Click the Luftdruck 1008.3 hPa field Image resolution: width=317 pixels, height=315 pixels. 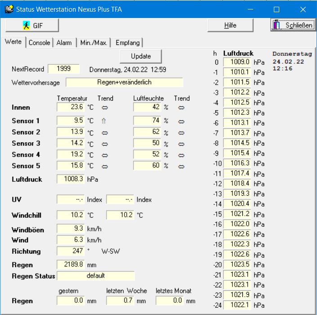click(x=71, y=179)
